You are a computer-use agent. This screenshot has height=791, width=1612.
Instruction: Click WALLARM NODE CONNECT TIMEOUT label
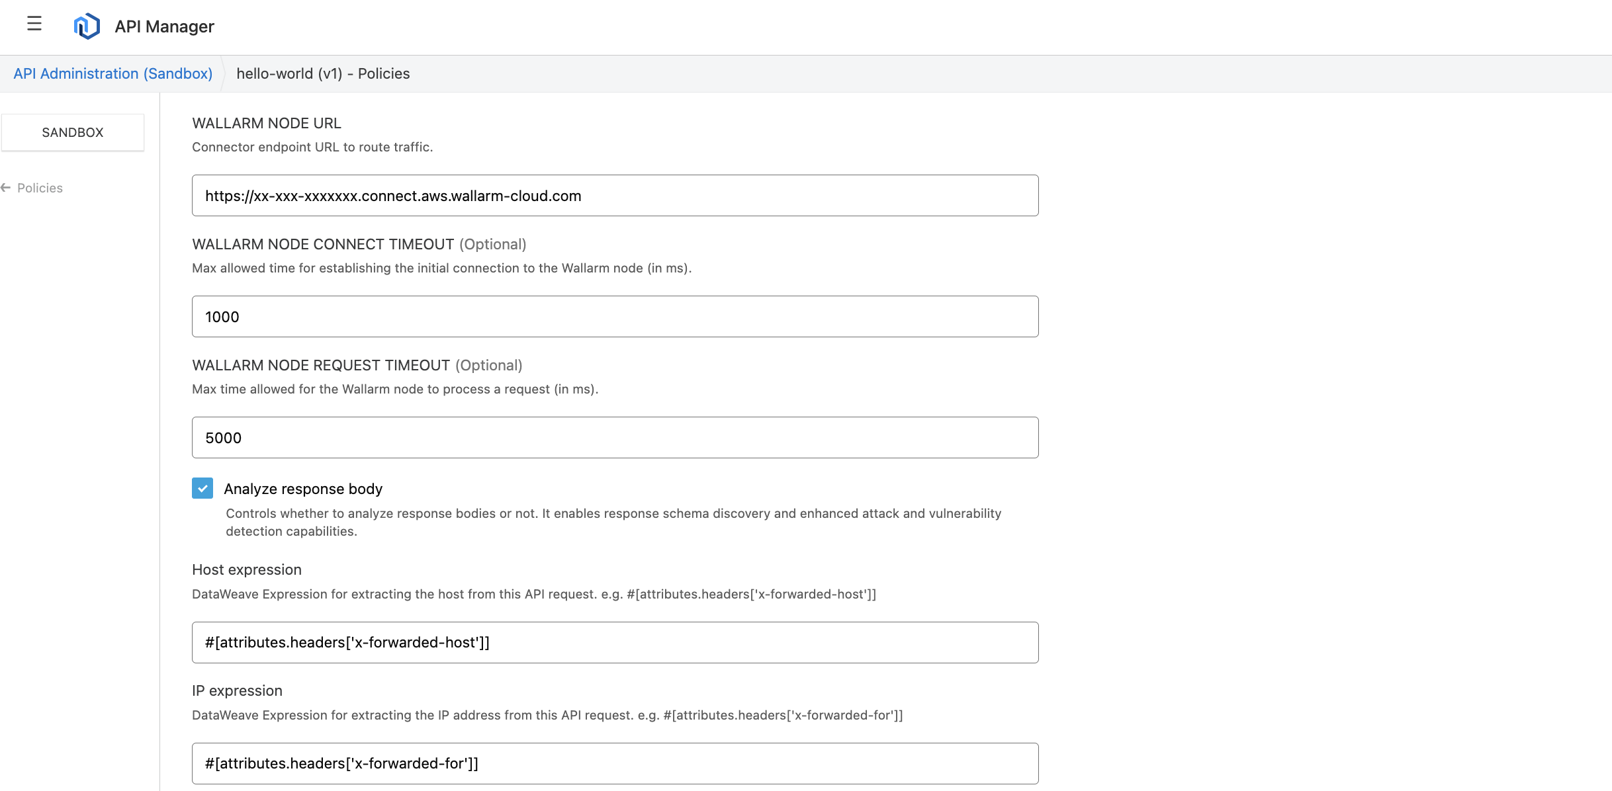tap(323, 244)
